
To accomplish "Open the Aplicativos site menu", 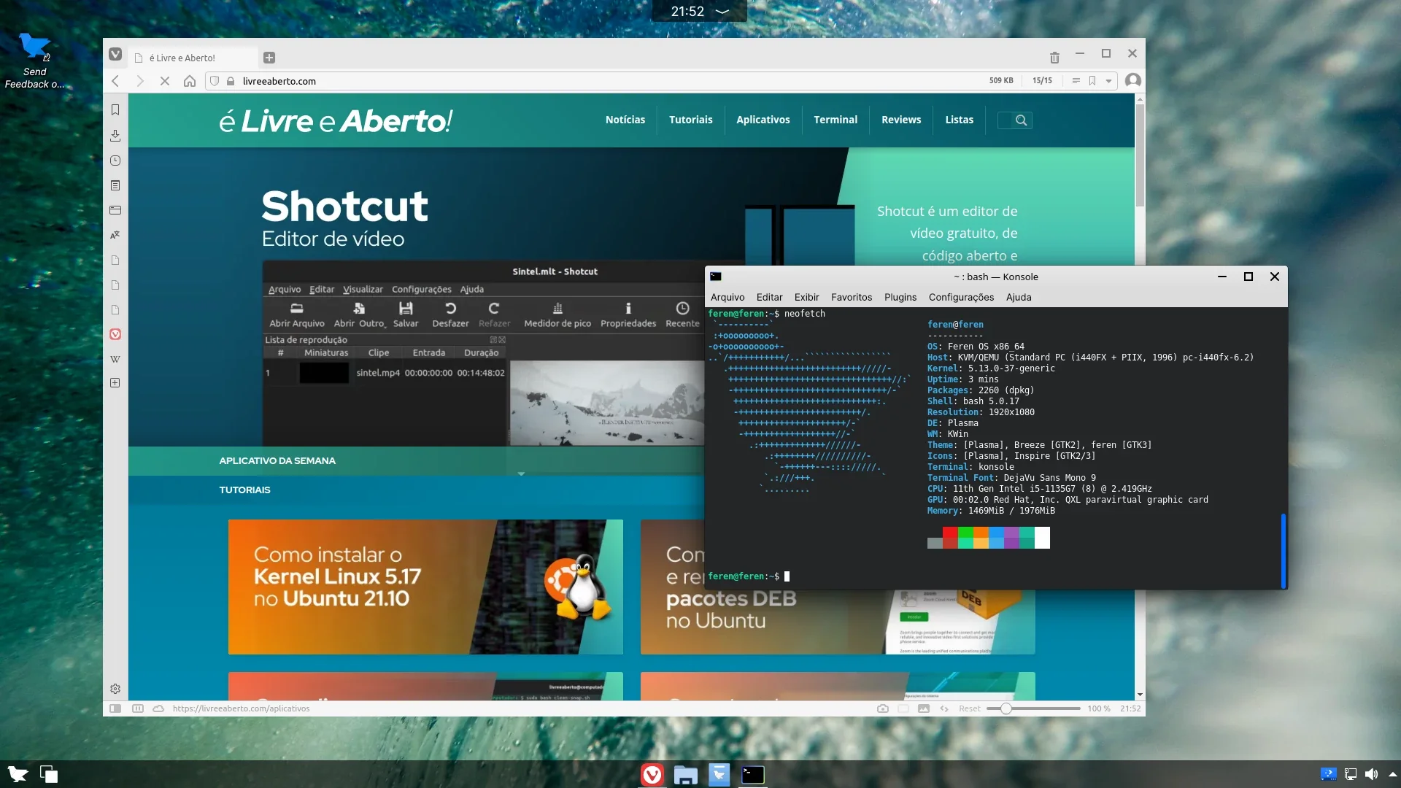I will (763, 120).
